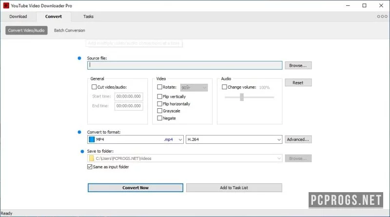Maximize the application window
The image size is (390, 217).
click(x=364, y=5)
